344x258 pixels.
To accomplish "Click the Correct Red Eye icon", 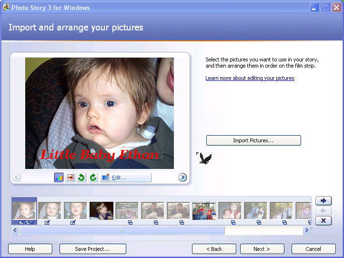I will (71, 178).
